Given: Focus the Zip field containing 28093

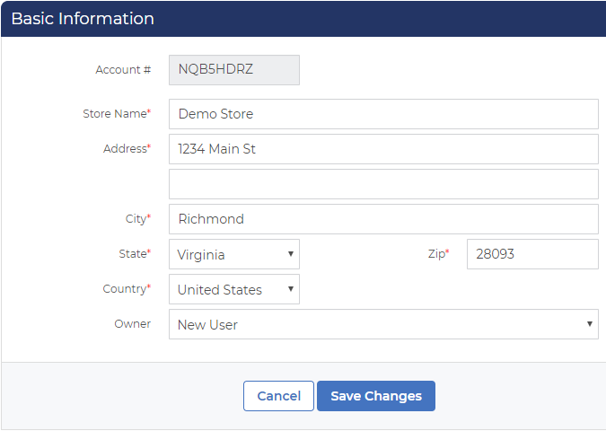Looking at the screenshot, I should (x=531, y=254).
